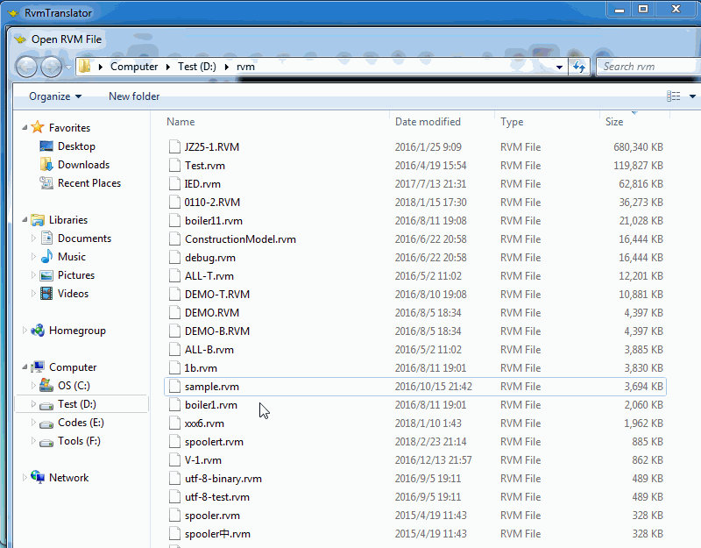Image resolution: width=701 pixels, height=548 pixels.
Task: Click the New folder button
Action: (x=134, y=96)
